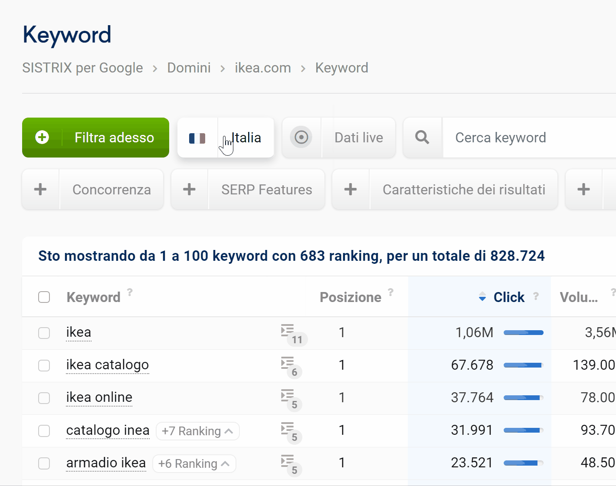616x486 pixels.
Task: Focus the Cerca keyword search field
Action: 529,138
